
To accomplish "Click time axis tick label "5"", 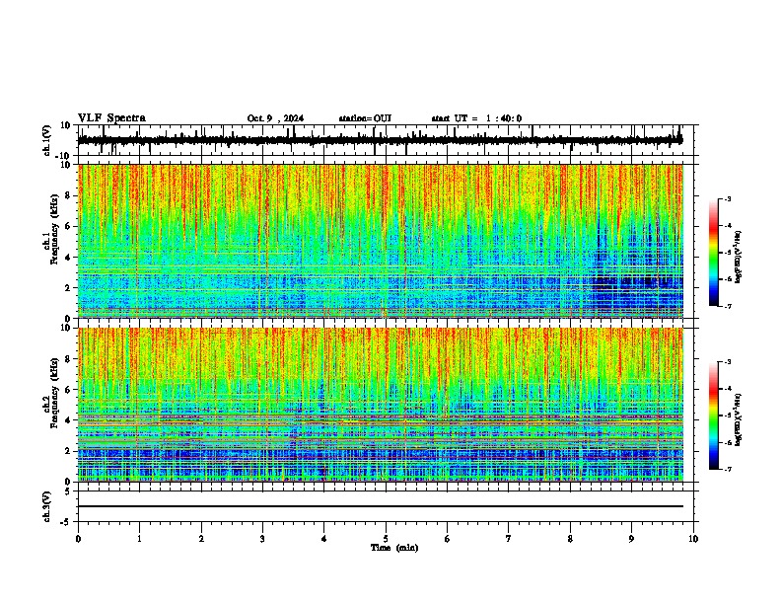I will tap(386, 539).
